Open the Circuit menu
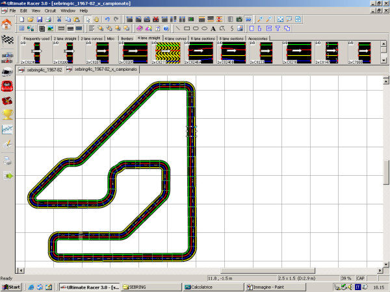390x292 pixels. click(50, 11)
